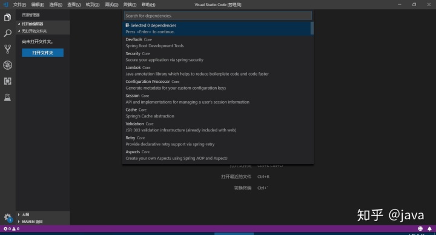Screen dimensions: 436x235
Task: Open the Source Control view
Action: pyautogui.click(x=7, y=49)
